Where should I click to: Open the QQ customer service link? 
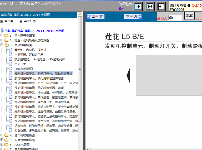click(197, 5)
